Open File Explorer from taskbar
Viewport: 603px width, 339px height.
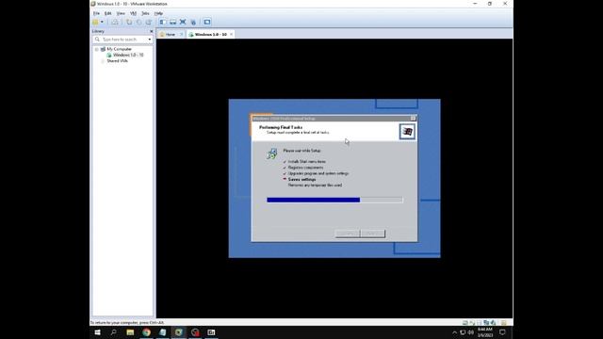tap(130, 332)
